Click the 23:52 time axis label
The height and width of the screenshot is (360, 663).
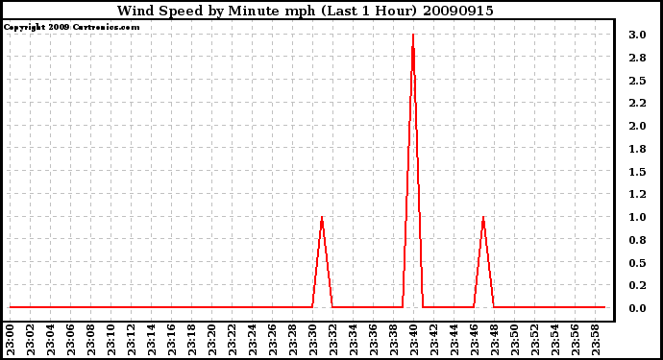pyautogui.click(x=535, y=340)
